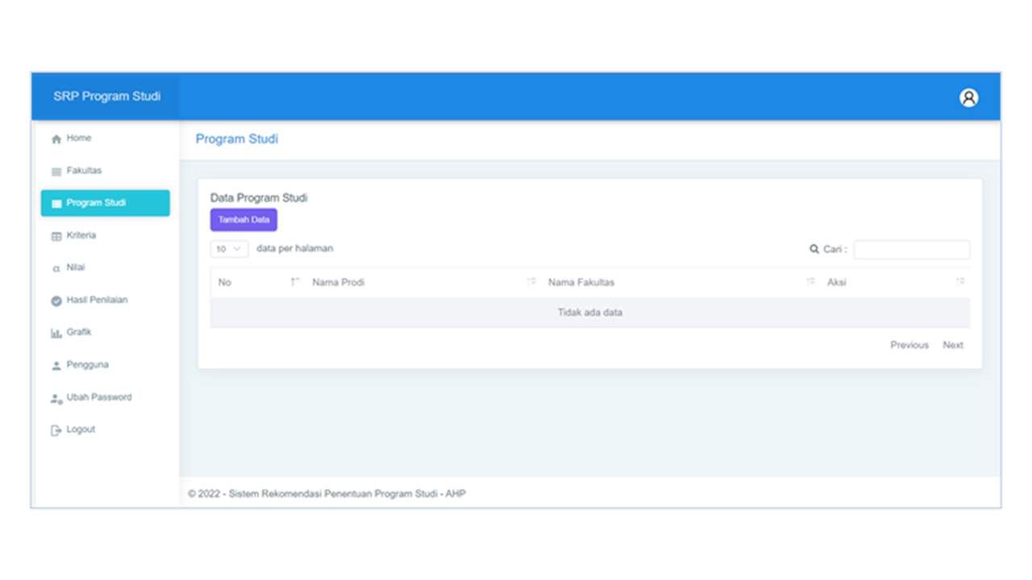Click the Kriteria table icon

point(56,236)
